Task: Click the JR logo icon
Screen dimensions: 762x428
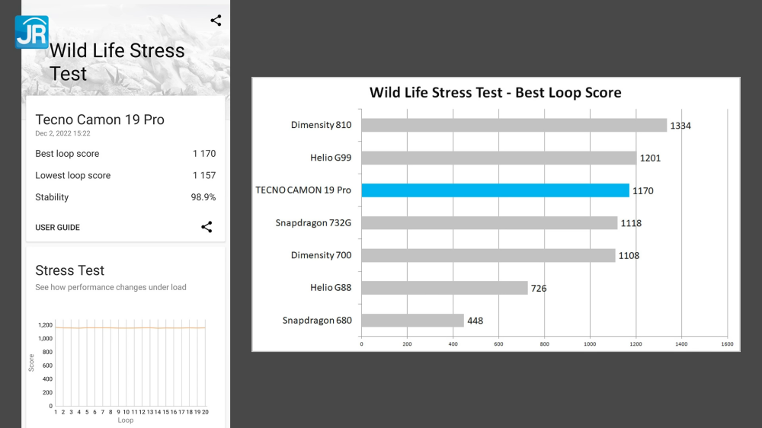Action: coord(31,32)
